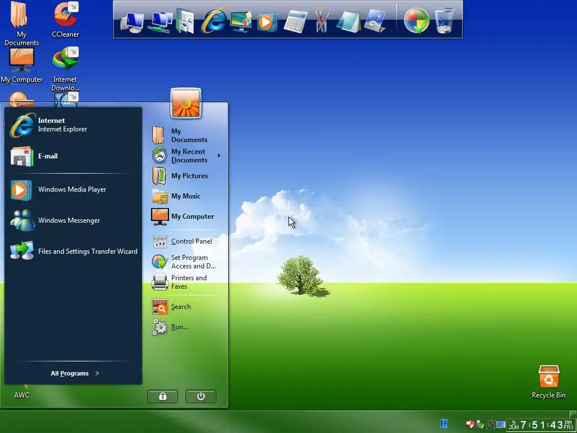Open My Documents desktop icon

click(21, 24)
